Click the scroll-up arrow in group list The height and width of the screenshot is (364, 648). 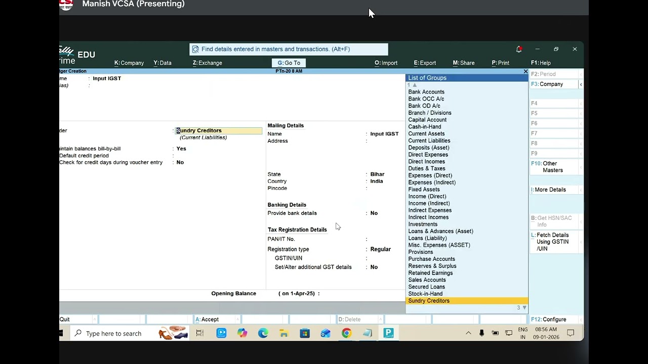tap(415, 85)
